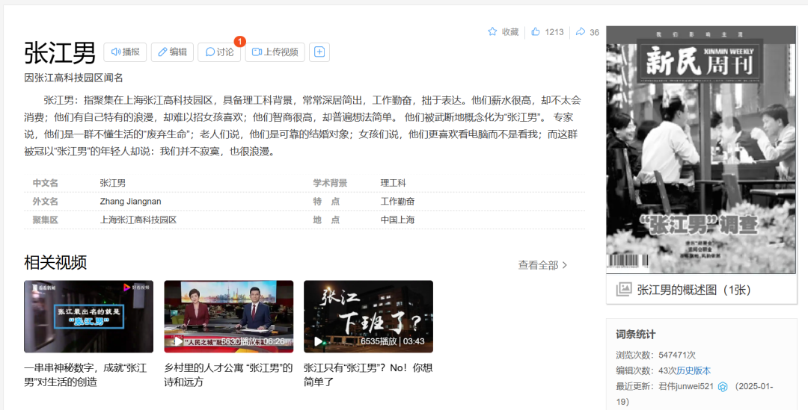Click the 上传视频 upload video button

point(275,52)
